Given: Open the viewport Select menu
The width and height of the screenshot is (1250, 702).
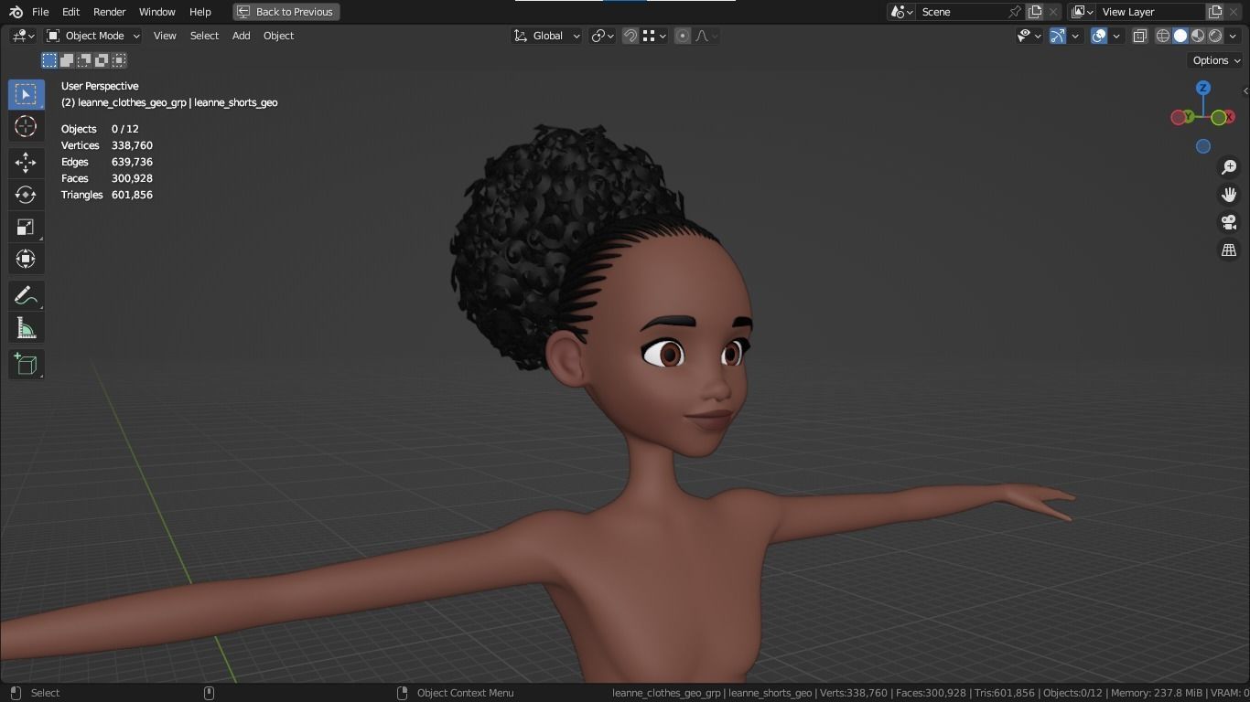Looking at the screenshot, I should [204, 36].
